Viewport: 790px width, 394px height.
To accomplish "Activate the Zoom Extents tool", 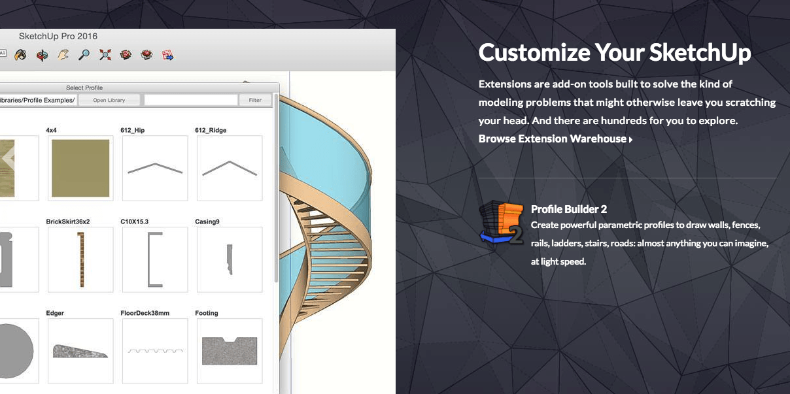I will click(x=105, y=55).
